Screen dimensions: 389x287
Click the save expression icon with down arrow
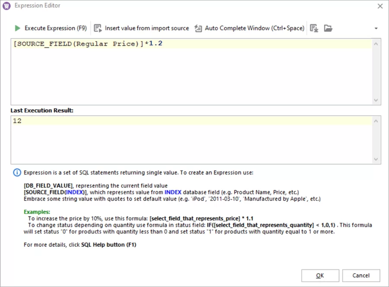313,28
